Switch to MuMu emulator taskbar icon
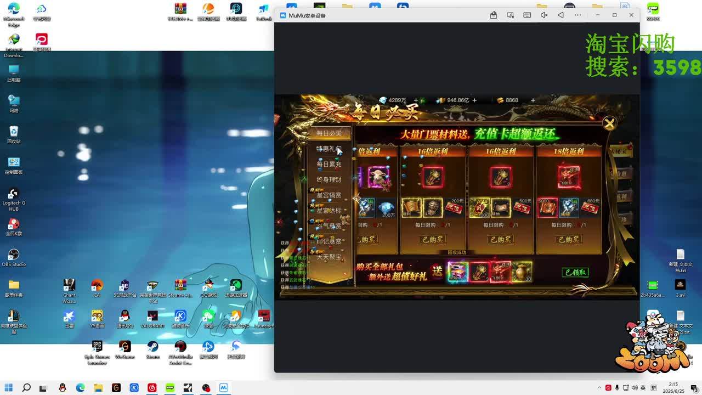The height and width of the screenshot is (395, 702). [224, 388]
